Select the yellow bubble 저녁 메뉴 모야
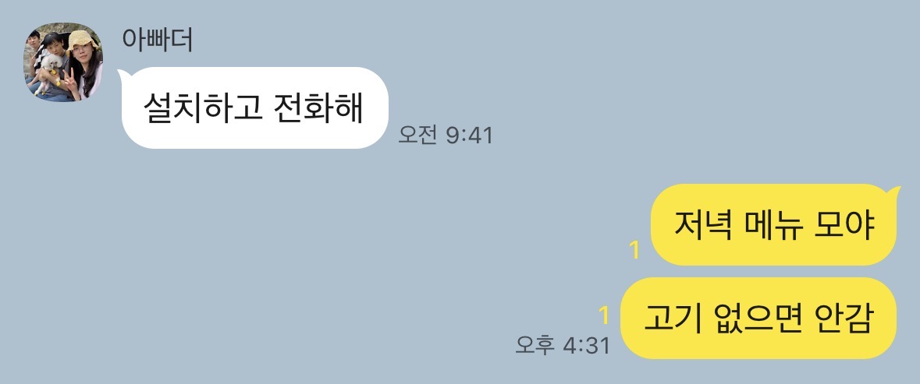The width and height of the screenshot is (920, 384). tap(775, 225)
